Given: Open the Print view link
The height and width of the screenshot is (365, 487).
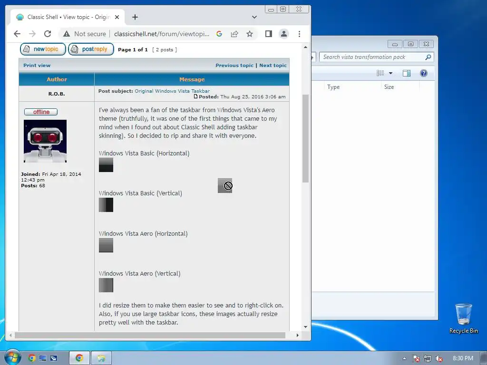Looking at the screenshot, I should [x=37, y=65].
